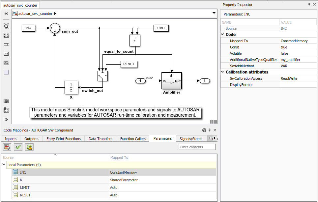Click the green checkmark validate icon
This screenshot has width=318, height=202.
18,147
